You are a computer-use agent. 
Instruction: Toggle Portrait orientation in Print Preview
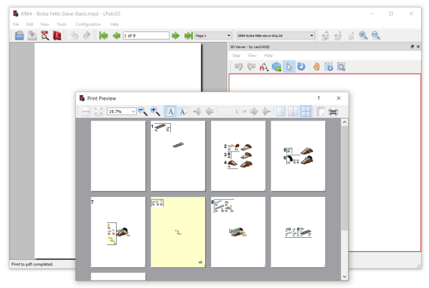[x=170, y=111]
